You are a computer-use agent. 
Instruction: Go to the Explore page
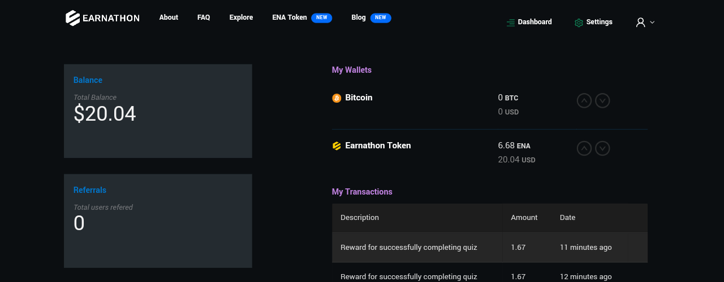(x=241, y=17)
